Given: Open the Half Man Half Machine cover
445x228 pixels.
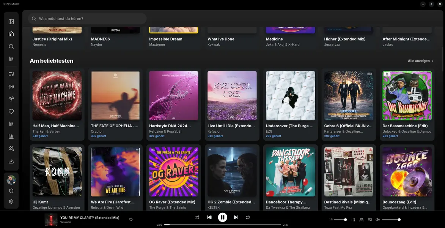Looking at the screenshot, I should tap(57, 95).
